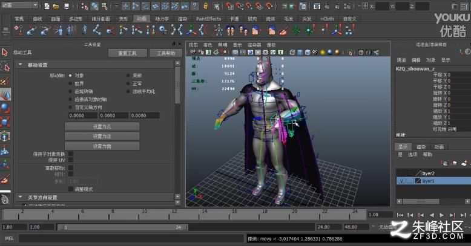471x246 pixels.
Task: Open the 渲染器 viewport menu
Action: pos(254,45)
